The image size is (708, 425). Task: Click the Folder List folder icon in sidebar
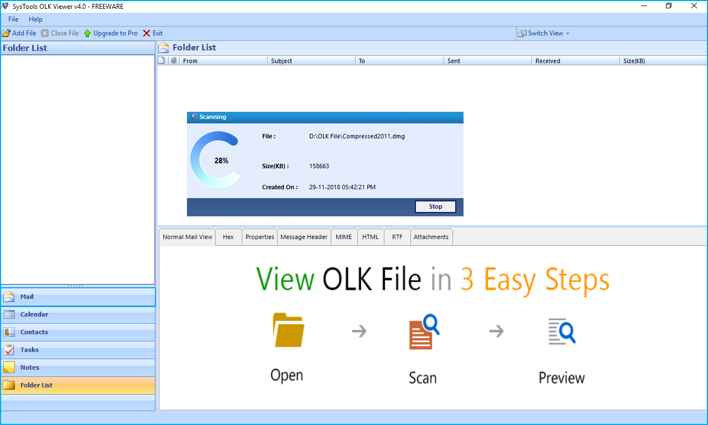point(9,385)
